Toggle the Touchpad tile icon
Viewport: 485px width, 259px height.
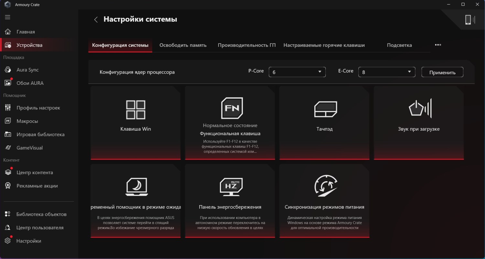click(x=326, y=110)
